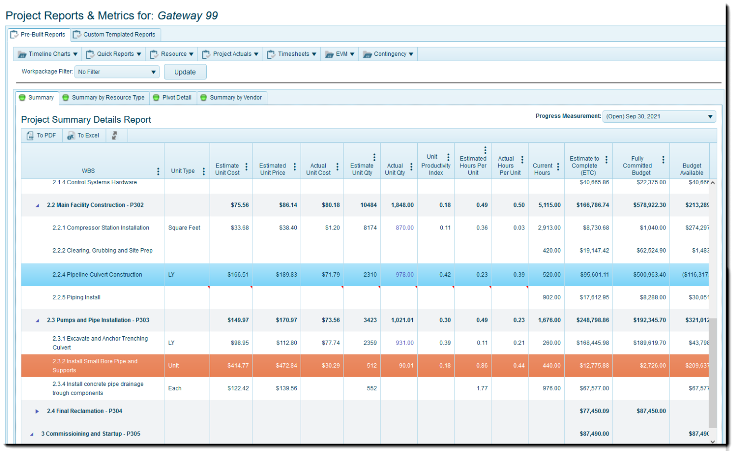Toggle the green indicator beside Summary tab

coord(22,97)
